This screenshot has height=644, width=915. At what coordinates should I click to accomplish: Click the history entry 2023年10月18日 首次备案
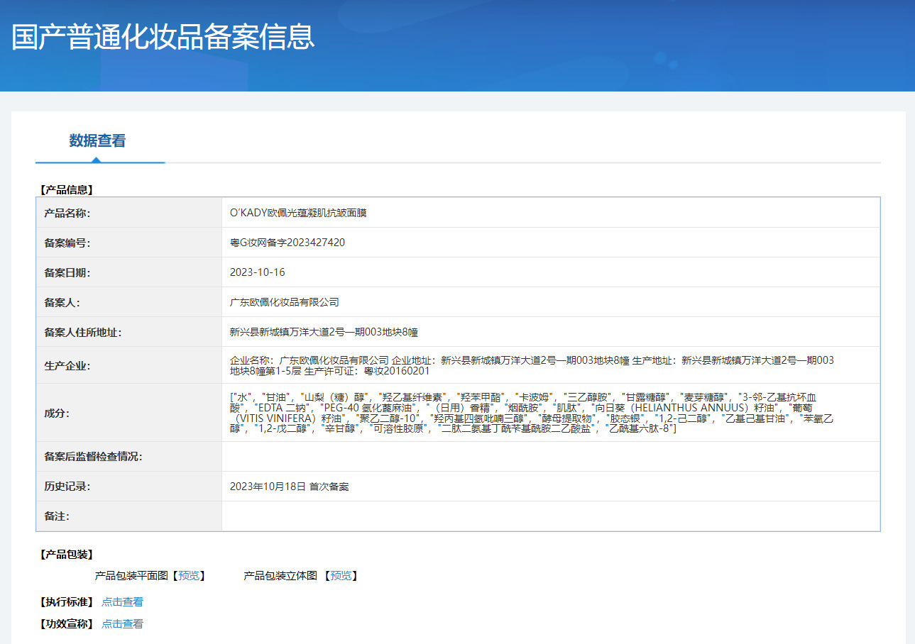coord(289,487)
